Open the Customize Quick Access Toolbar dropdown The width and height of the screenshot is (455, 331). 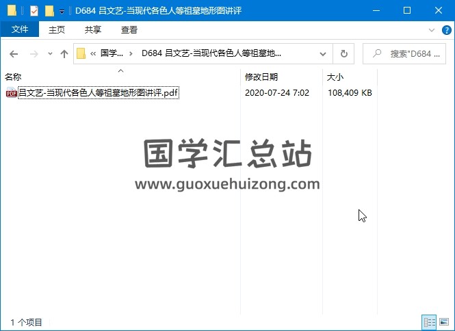62,12
